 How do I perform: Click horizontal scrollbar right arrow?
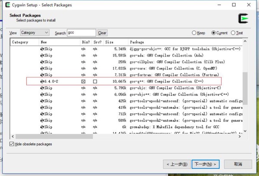tap(240, 137)
